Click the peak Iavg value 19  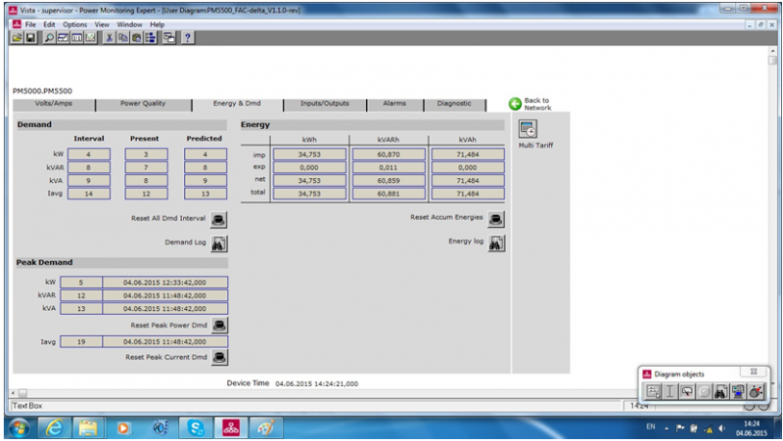81,341
